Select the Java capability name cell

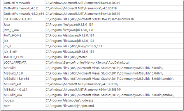tap(7, 25)
